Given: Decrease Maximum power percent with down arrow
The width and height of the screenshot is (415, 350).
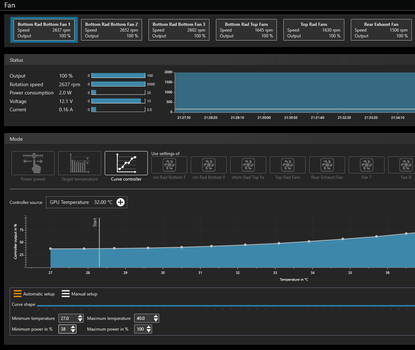Looking at the screenshot, I should 148,331.
